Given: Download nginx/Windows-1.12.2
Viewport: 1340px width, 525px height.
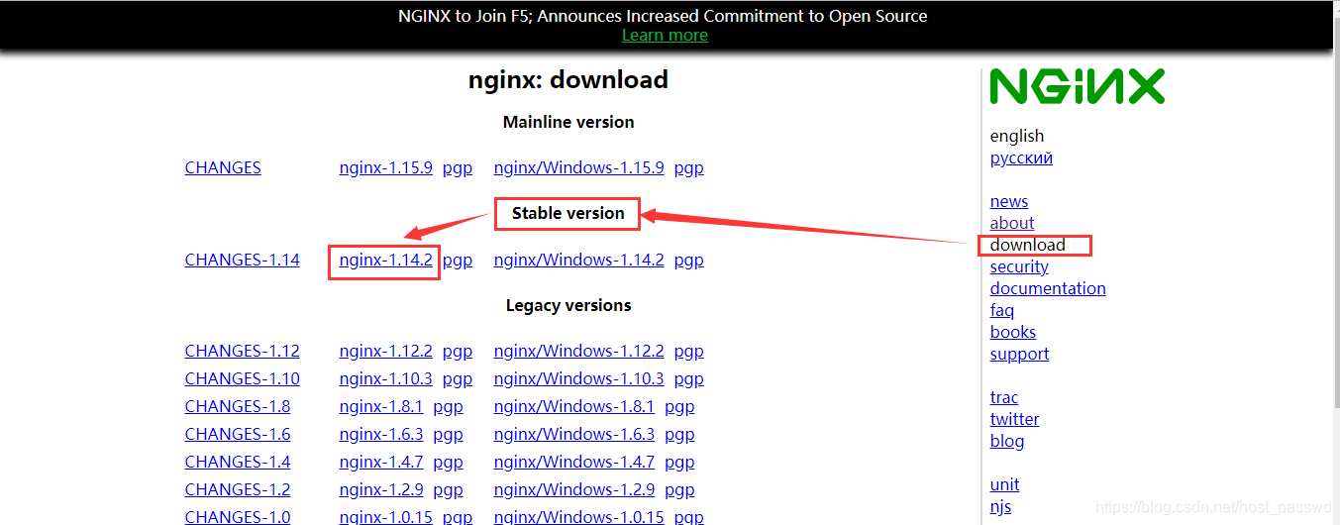Looking at the screenshot, I should [x=578, y=351].
